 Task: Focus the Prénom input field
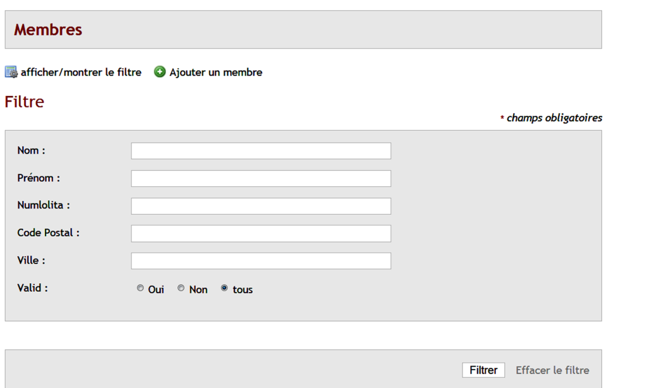pos(261,179)
